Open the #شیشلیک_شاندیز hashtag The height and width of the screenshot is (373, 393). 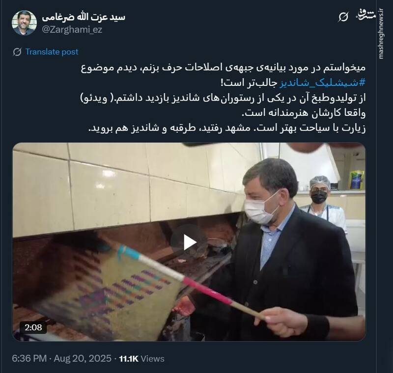[x=323, y=83]
